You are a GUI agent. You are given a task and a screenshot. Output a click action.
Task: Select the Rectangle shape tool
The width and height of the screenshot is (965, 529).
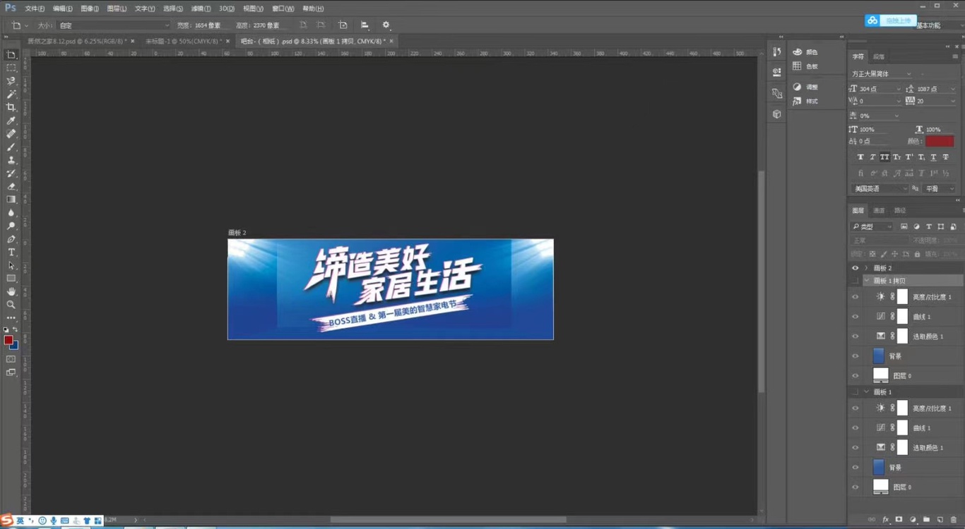click(x=11, y=279)
